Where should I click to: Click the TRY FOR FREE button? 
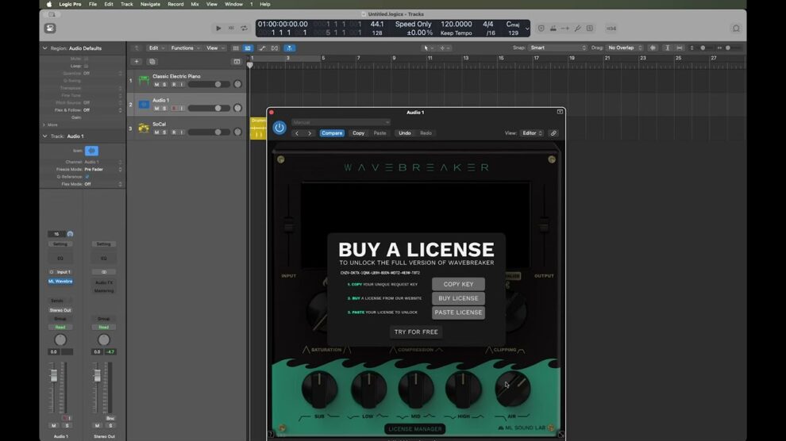(416, 332)
